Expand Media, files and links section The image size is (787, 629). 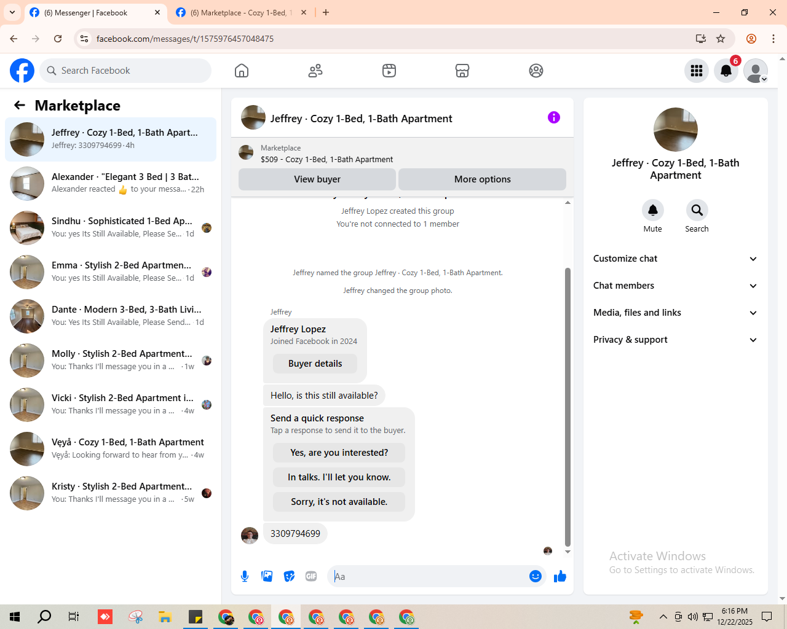pos(675,313)
